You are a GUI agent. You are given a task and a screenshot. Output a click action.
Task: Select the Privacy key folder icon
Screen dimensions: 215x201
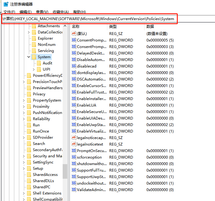29,94
